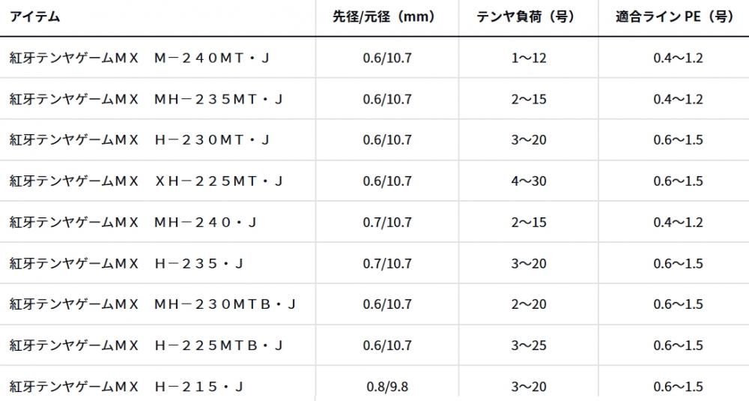Click the 0.8/9.8 diameter cell
The image size is (749, 401).
[387, 386]
